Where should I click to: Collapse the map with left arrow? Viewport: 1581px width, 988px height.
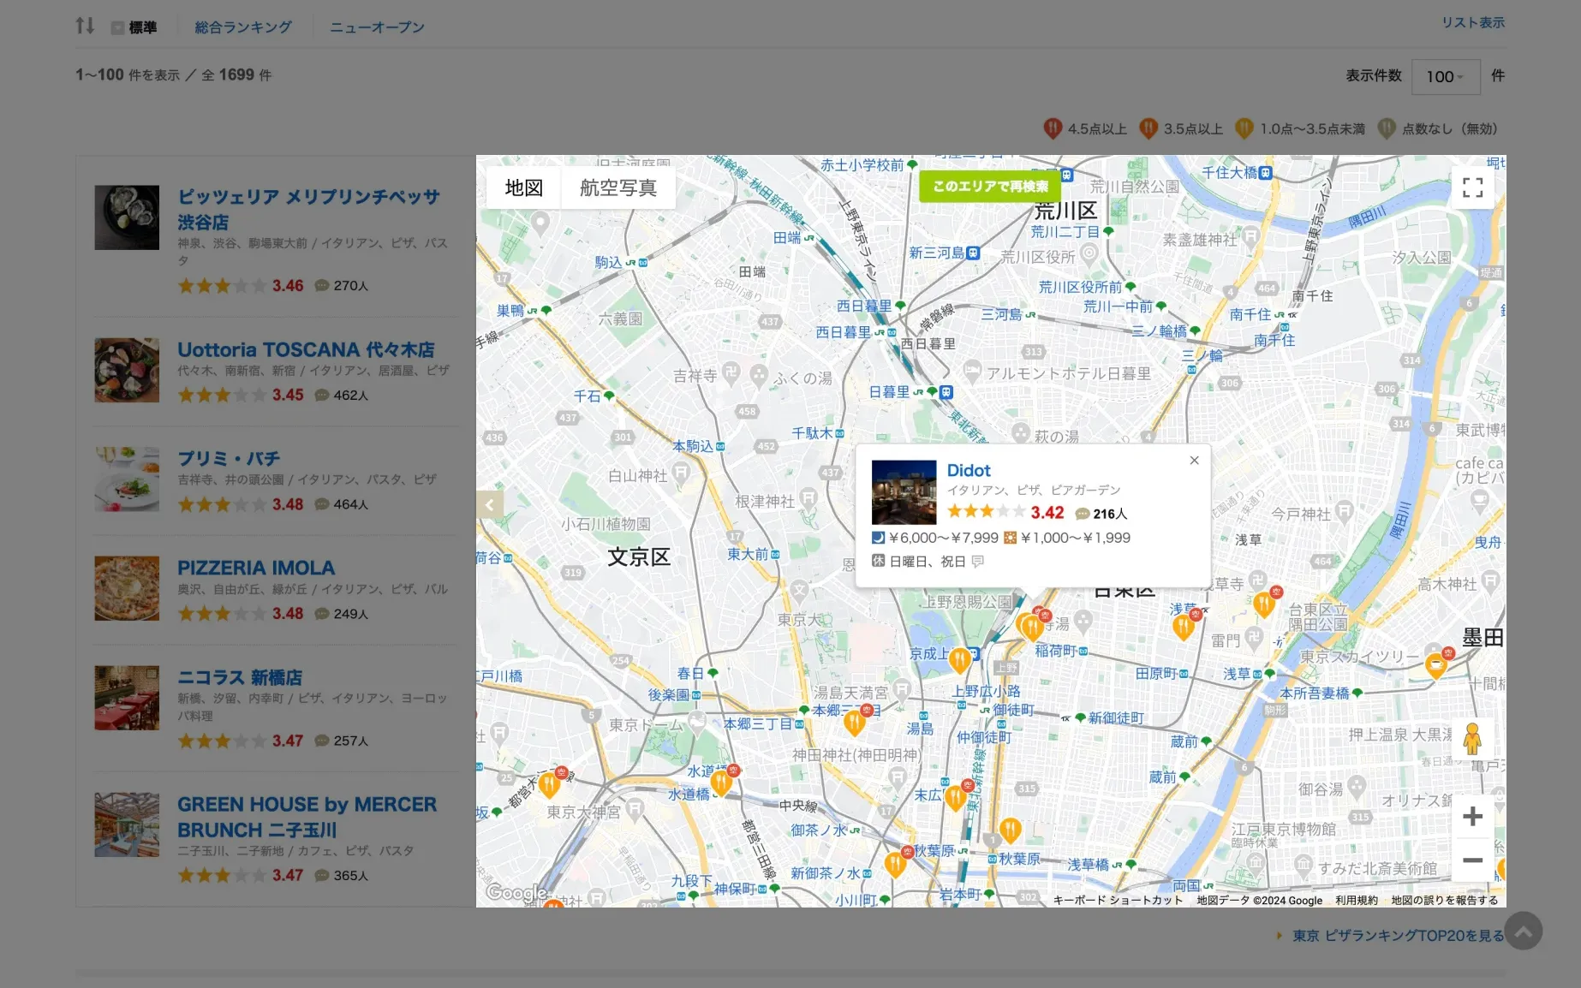pos(489,504)
